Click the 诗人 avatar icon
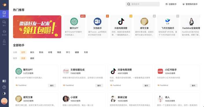 161,99
